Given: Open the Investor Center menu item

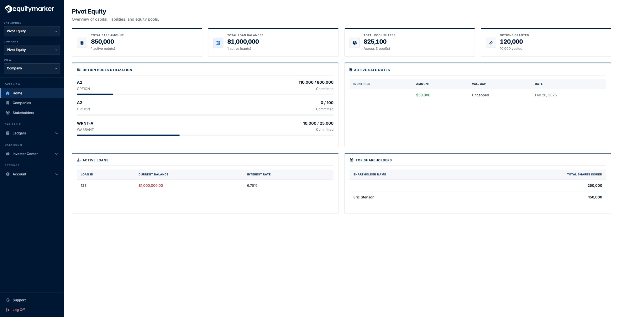Looking at the screenshot, I should pos(32,154).
